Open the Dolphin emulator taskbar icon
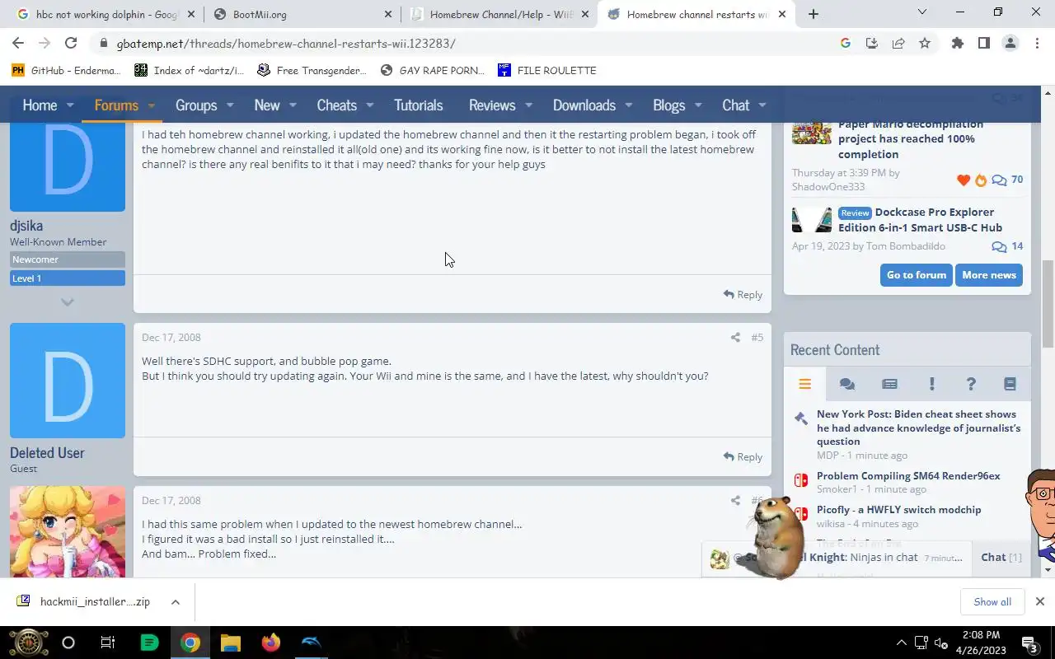Image resolution: width=1055 pixels, height=659 pixels. pos(312,643)
